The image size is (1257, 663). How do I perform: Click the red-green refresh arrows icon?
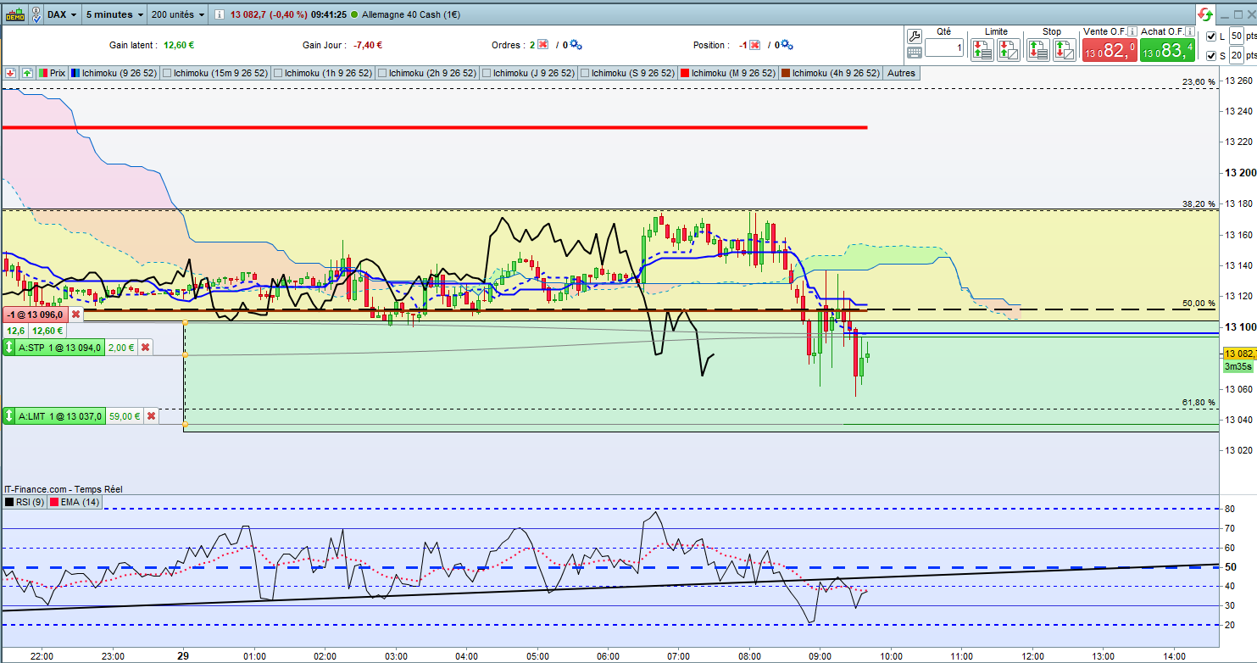click(x=1205, y=14)
